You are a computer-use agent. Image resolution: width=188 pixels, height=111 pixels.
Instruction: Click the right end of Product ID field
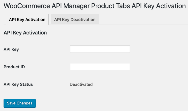click(129, 67)
